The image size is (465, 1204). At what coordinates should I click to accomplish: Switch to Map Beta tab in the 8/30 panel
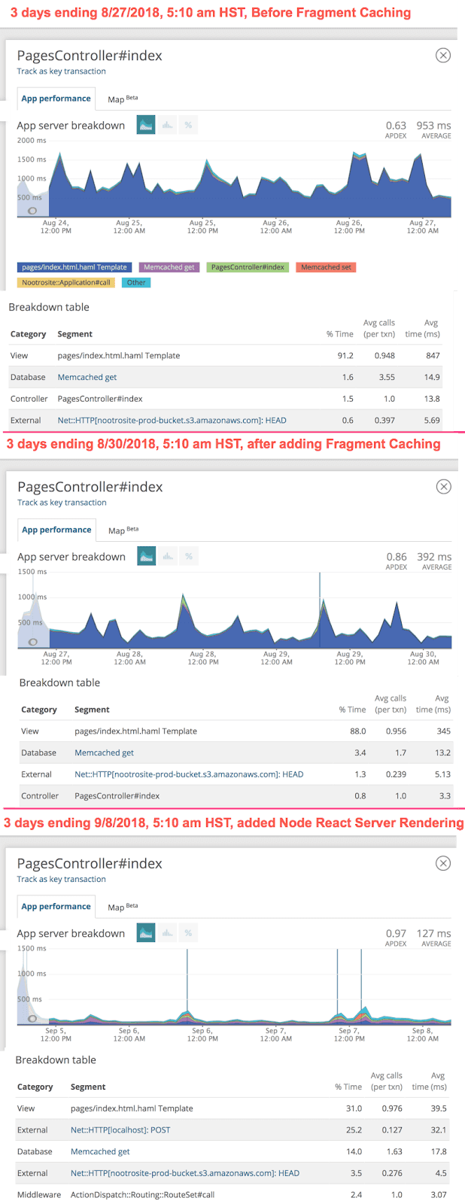[123, 530]
